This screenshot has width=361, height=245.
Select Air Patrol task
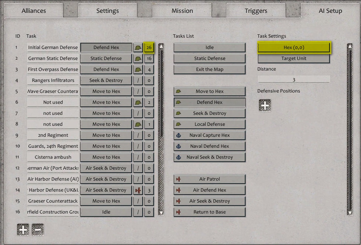pos(210,179)
